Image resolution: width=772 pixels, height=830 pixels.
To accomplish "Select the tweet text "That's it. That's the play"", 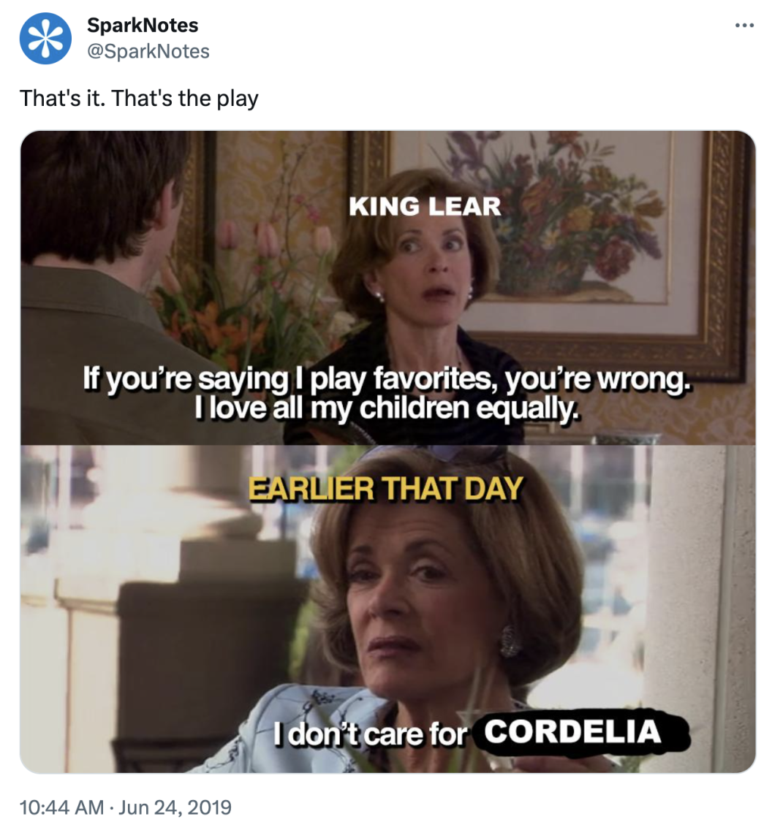I will [139, 98].
